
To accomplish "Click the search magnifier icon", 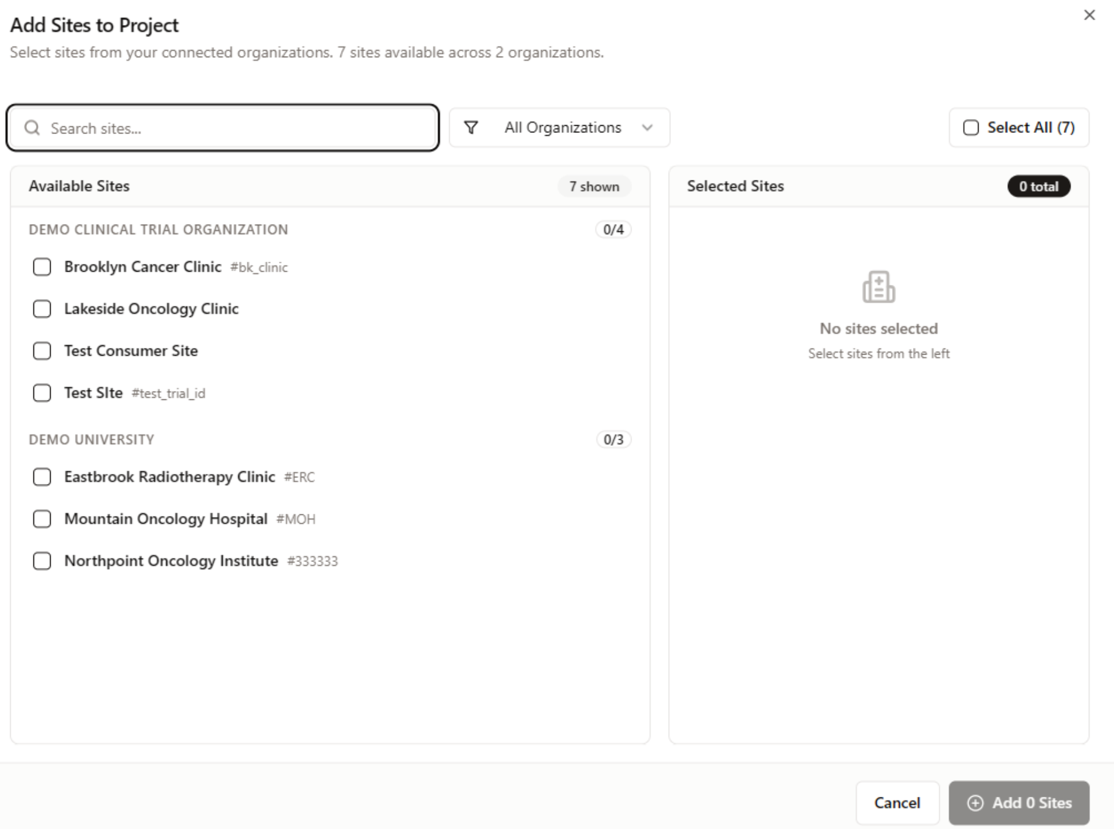I will [32, 128].
